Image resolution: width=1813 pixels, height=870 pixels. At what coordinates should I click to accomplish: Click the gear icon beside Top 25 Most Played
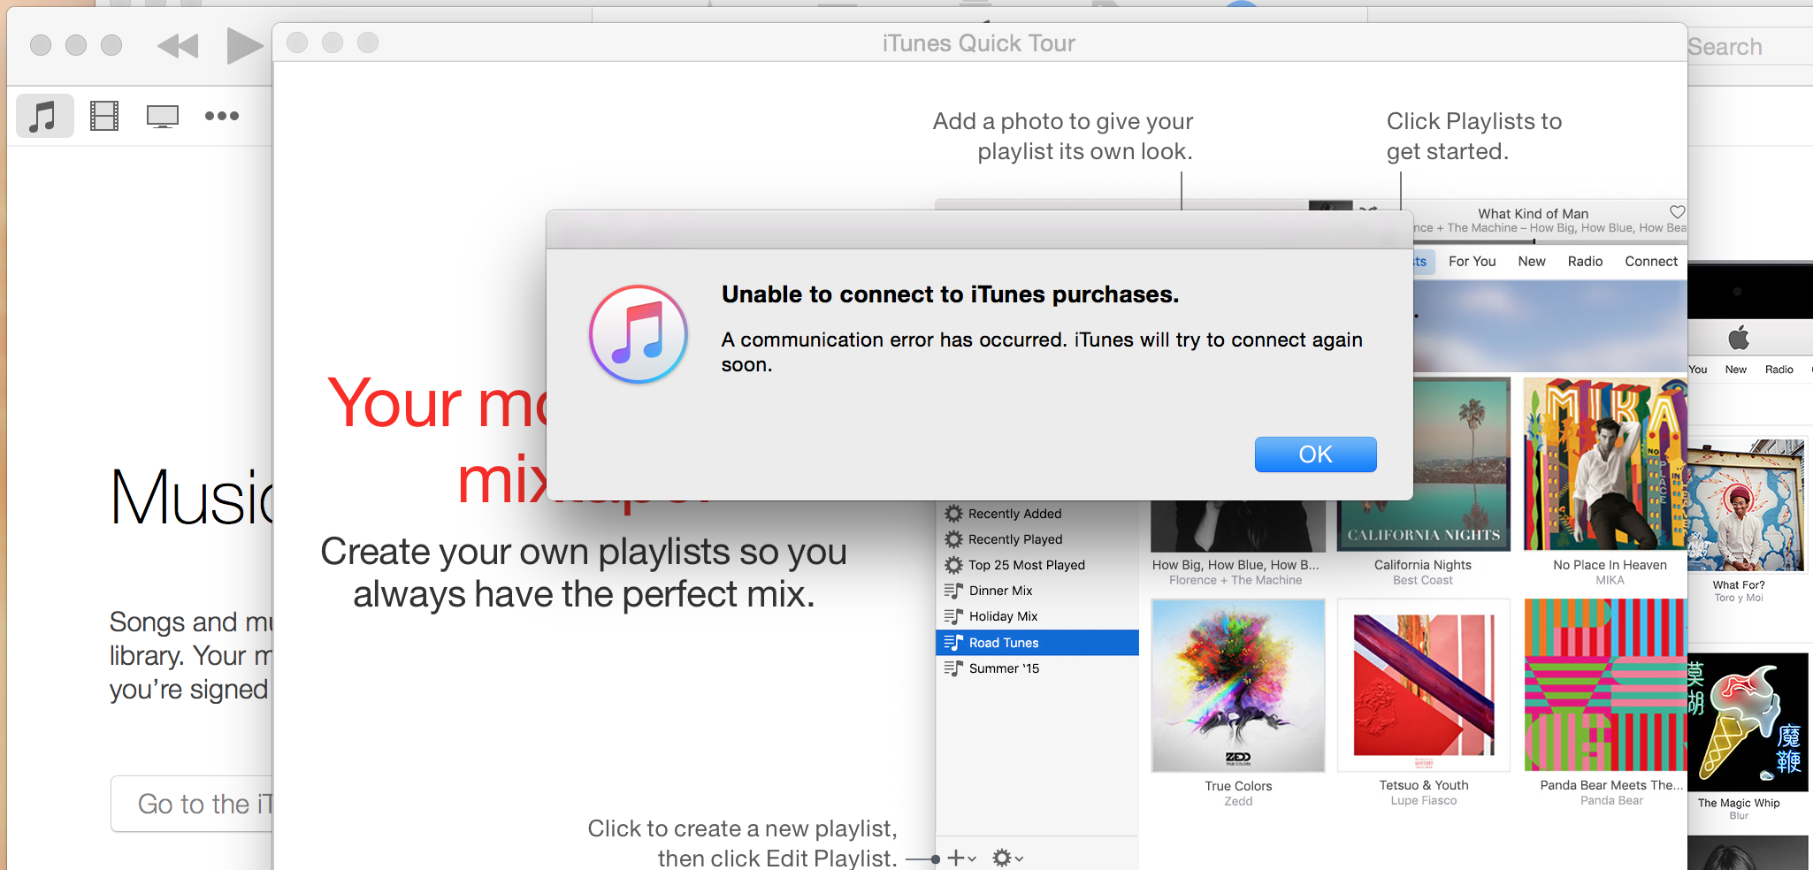pos(953,565)
